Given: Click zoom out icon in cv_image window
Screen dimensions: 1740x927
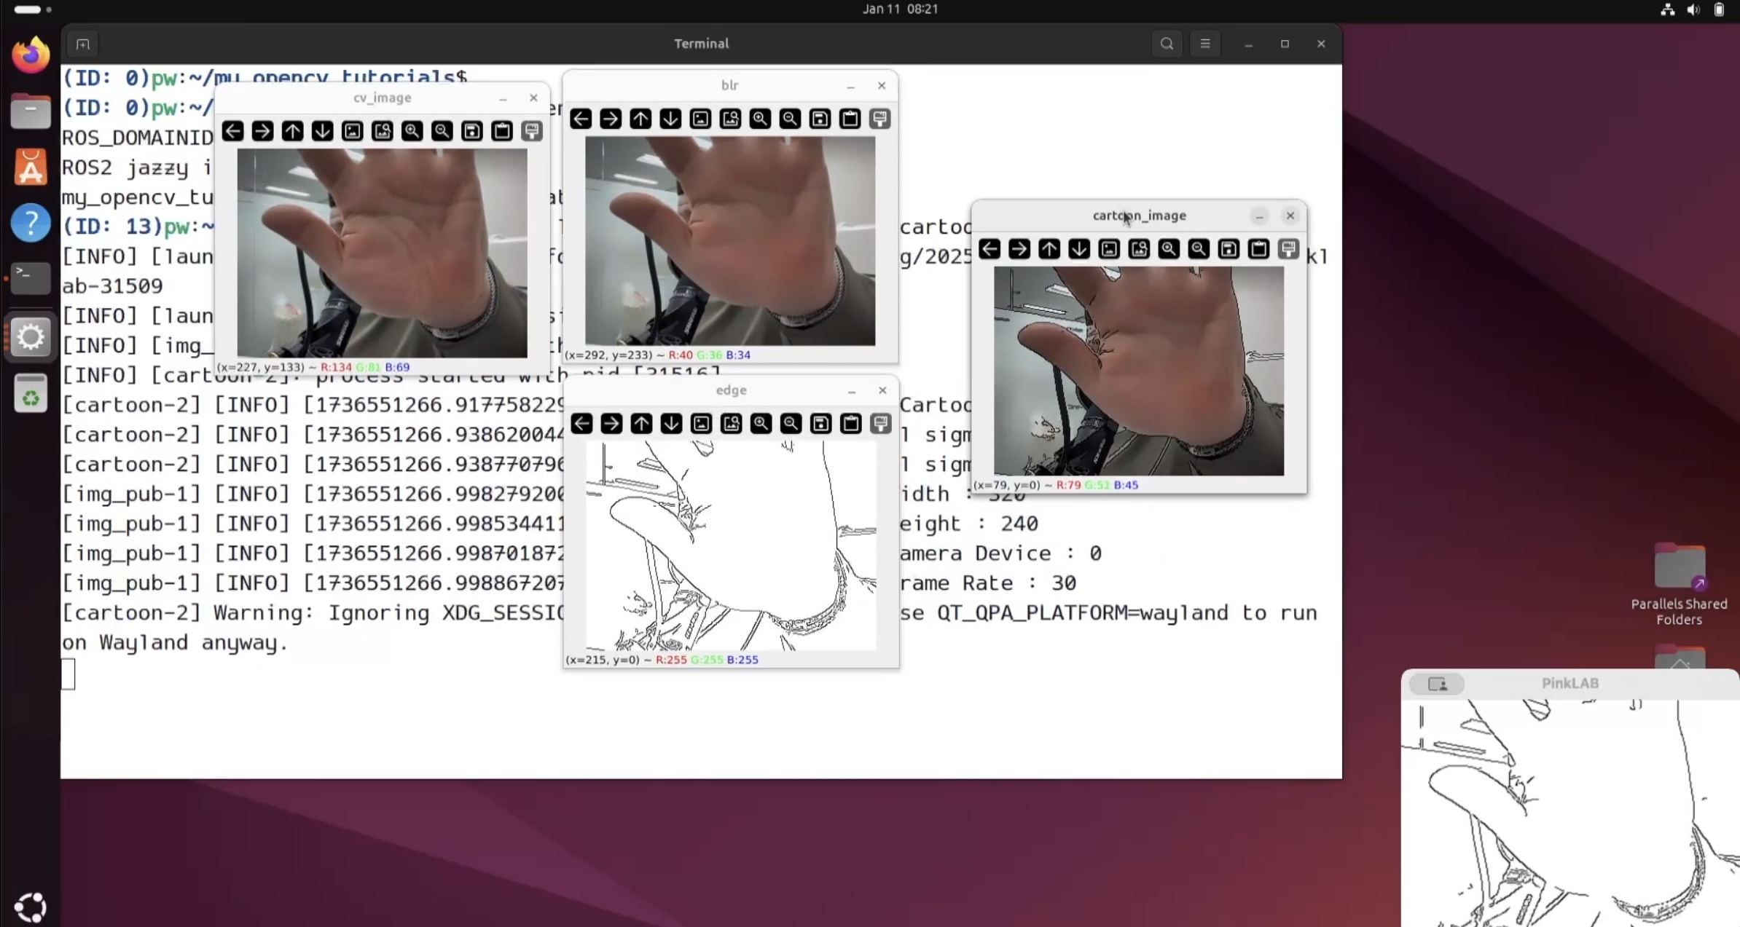Looking at the screenshot, I should click(x=442, y=131).
